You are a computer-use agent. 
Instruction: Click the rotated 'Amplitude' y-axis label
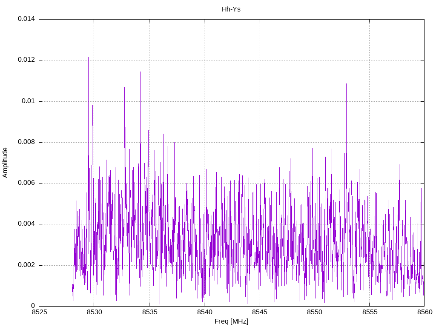click(x=6, y=163)
